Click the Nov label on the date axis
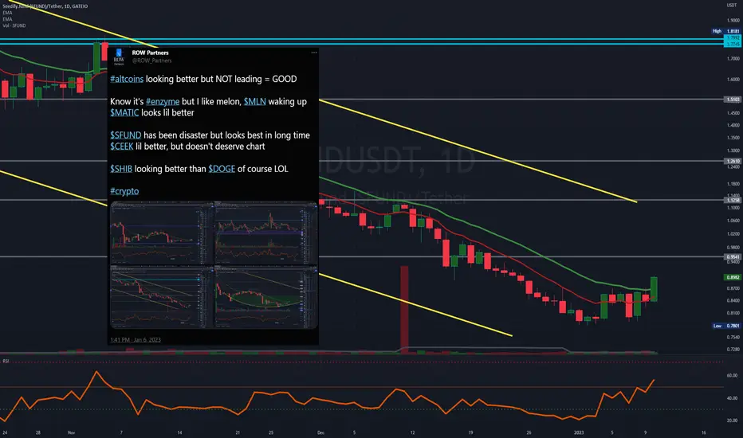Image resolution: width=743 pixels, height=438 pixels. pyautogui.click(x=72, y=432)
